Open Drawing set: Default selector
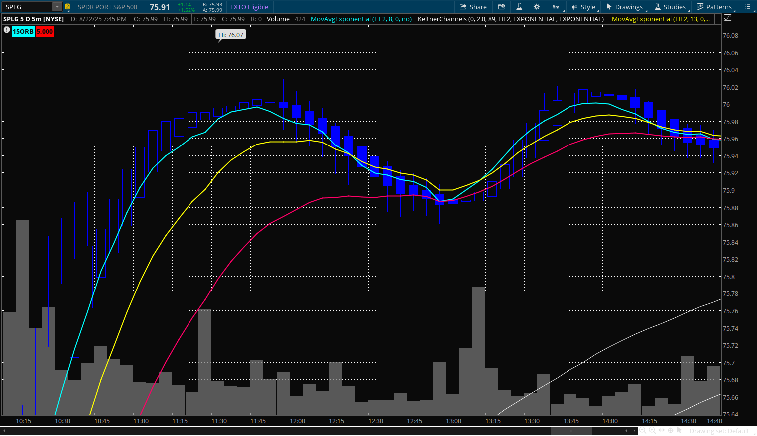This screenshot has height=436, width=757. [719, 431]
